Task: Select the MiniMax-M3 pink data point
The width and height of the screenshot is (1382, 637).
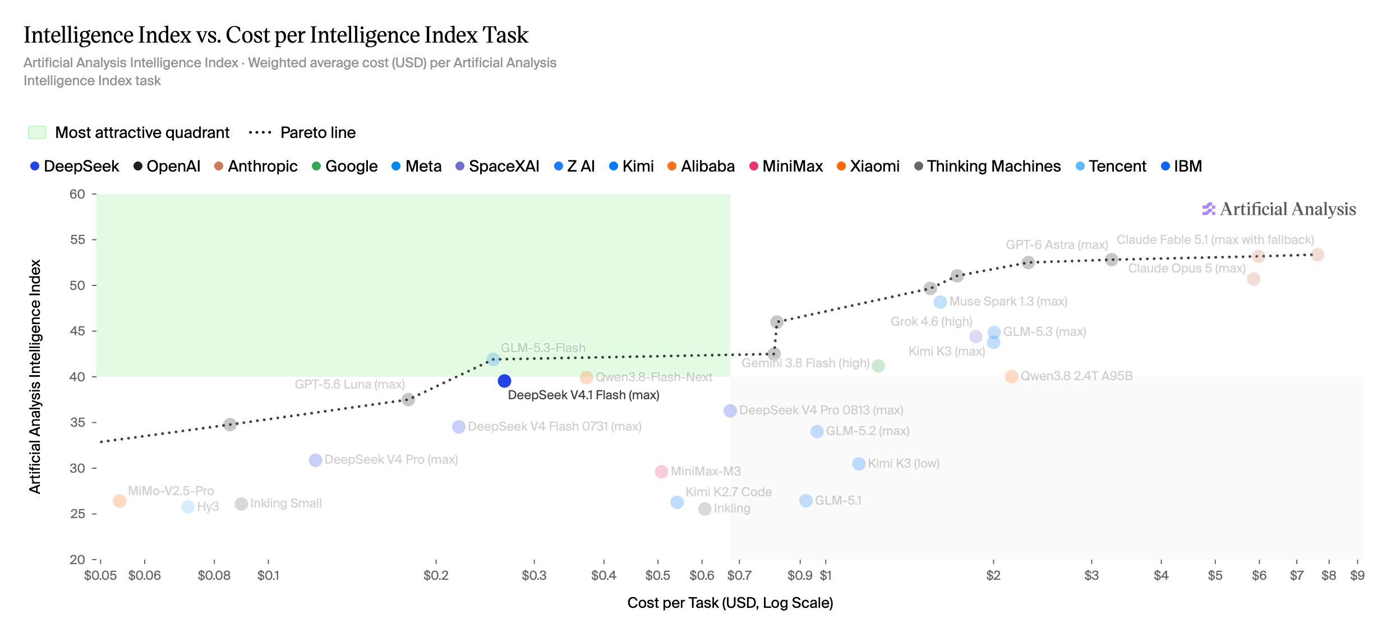Action: 661,472
